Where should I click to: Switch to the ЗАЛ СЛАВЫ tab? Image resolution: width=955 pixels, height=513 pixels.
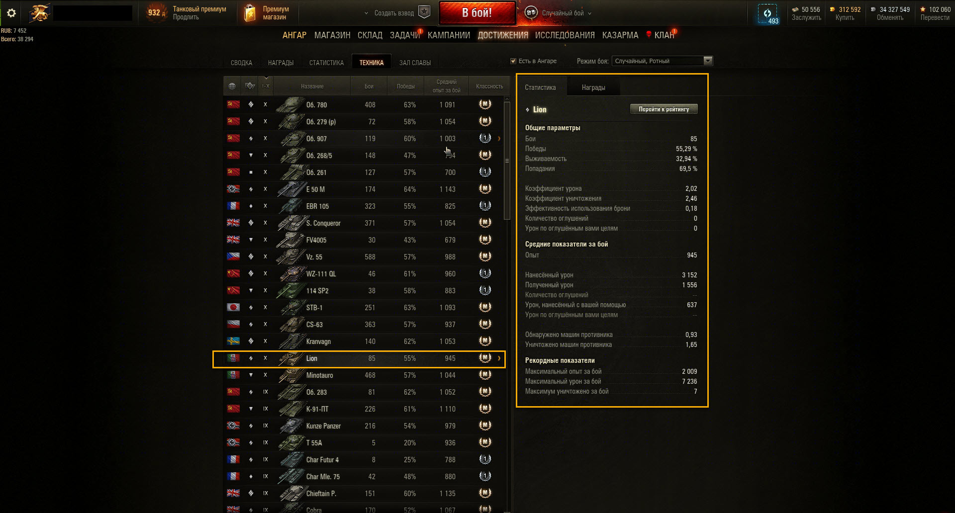point(415,63)
